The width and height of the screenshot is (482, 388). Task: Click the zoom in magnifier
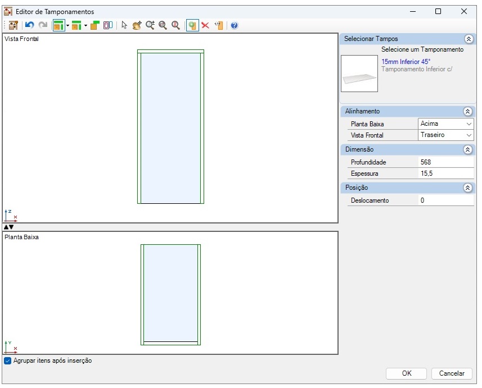click(150, 25)
